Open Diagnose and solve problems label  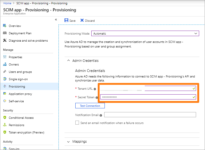tap(28, 41)
